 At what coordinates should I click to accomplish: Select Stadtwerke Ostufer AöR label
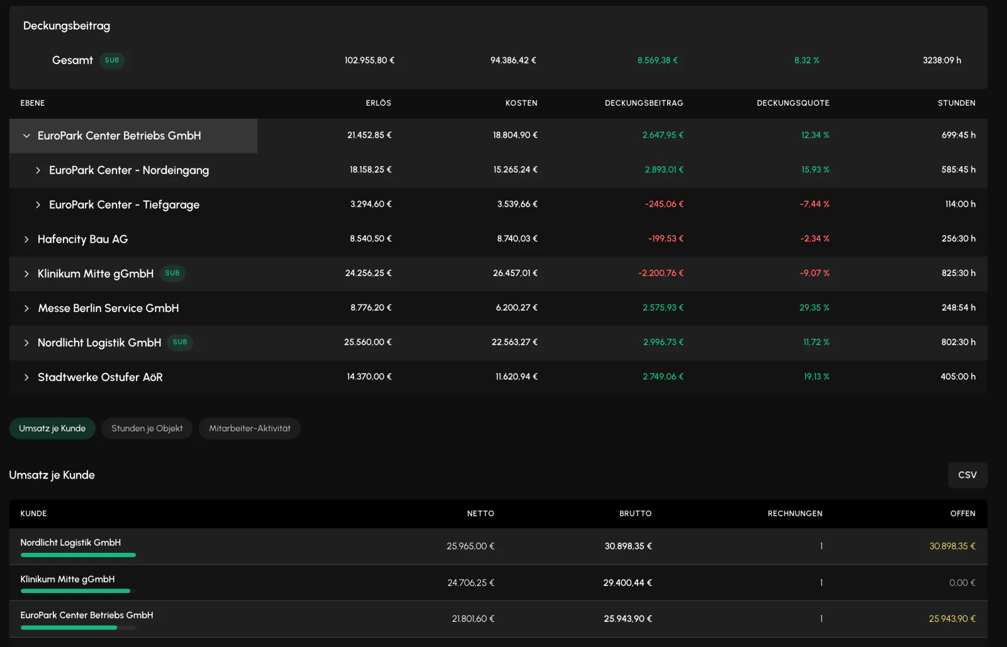100,378
